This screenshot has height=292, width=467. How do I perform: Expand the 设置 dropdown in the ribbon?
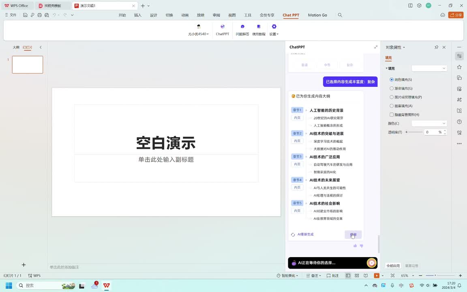pyautogui.click(x=274, y=34)
